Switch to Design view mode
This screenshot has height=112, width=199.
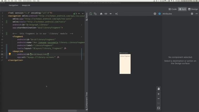pyautogui.click(x=193, y=9)
